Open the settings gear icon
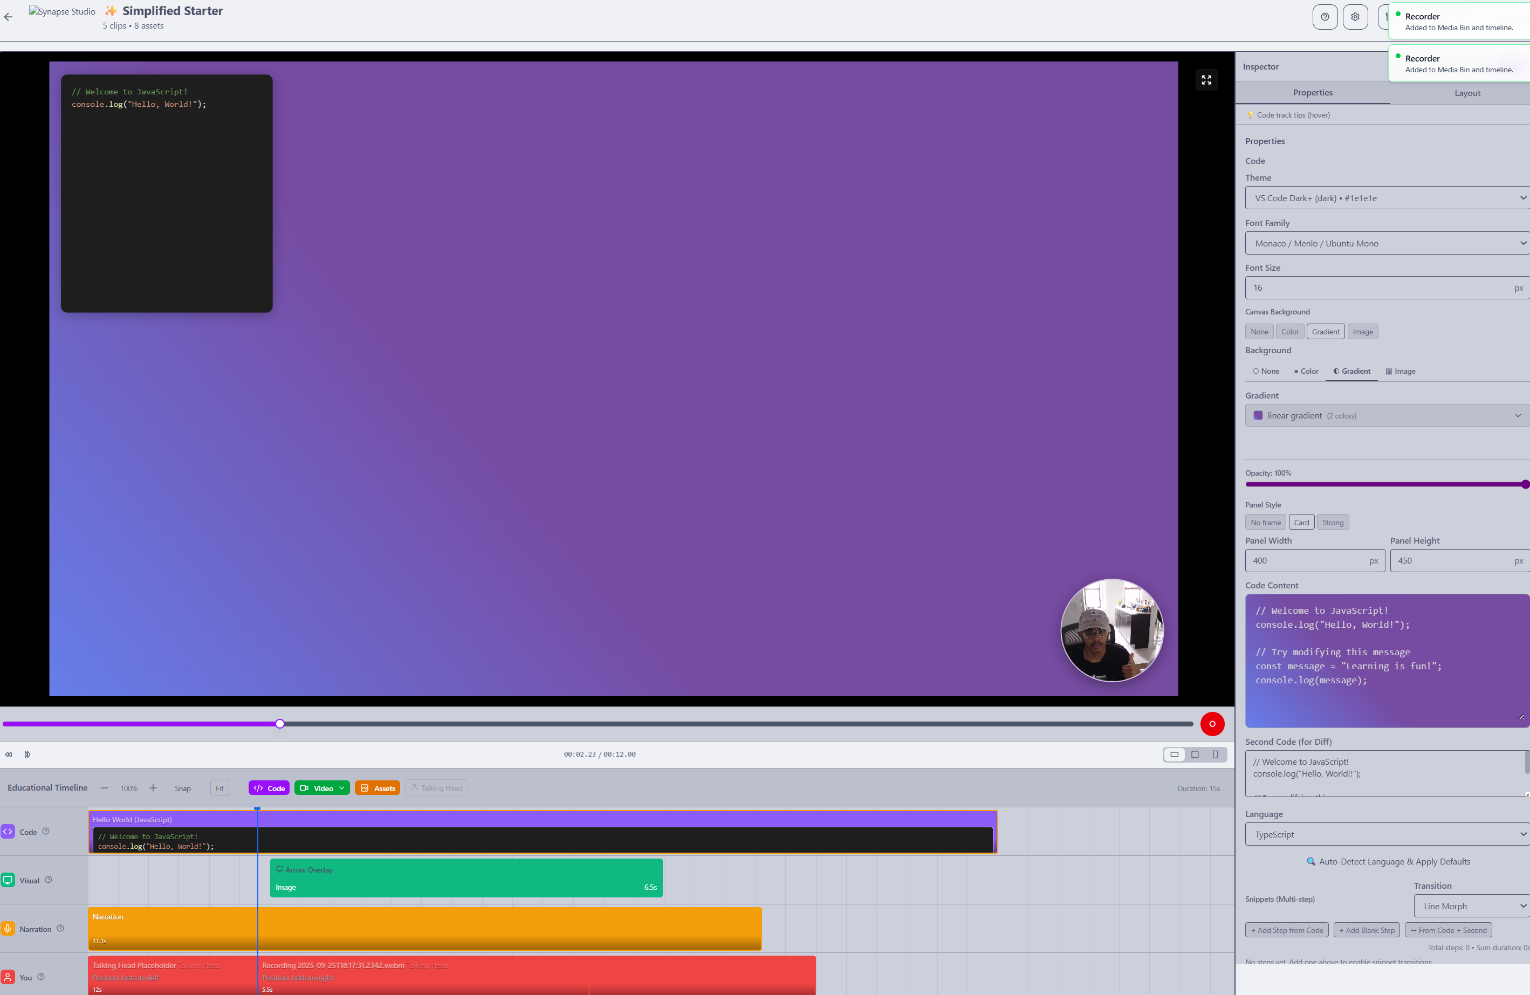The width and height of the screenshot is (1530, 995). (1355, 17)
